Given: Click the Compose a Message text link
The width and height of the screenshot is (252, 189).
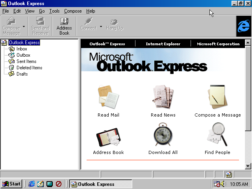Looking at the screenshot, I should [x=218, y=115].
